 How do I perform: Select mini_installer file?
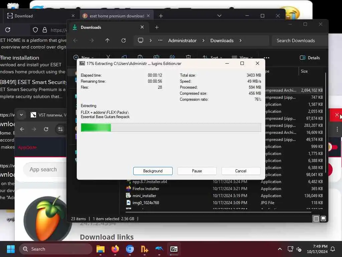pyautogui.click(x=144, y=195)
